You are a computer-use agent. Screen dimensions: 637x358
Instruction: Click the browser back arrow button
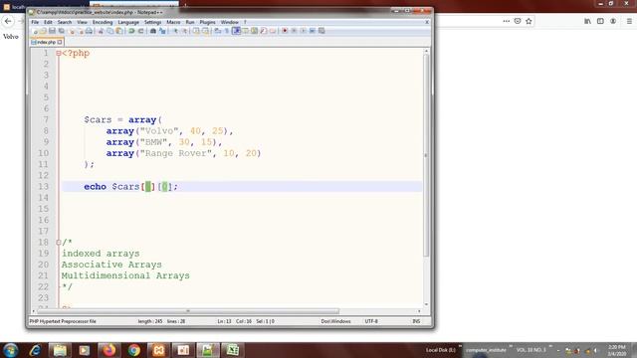[x=8, y=21]
